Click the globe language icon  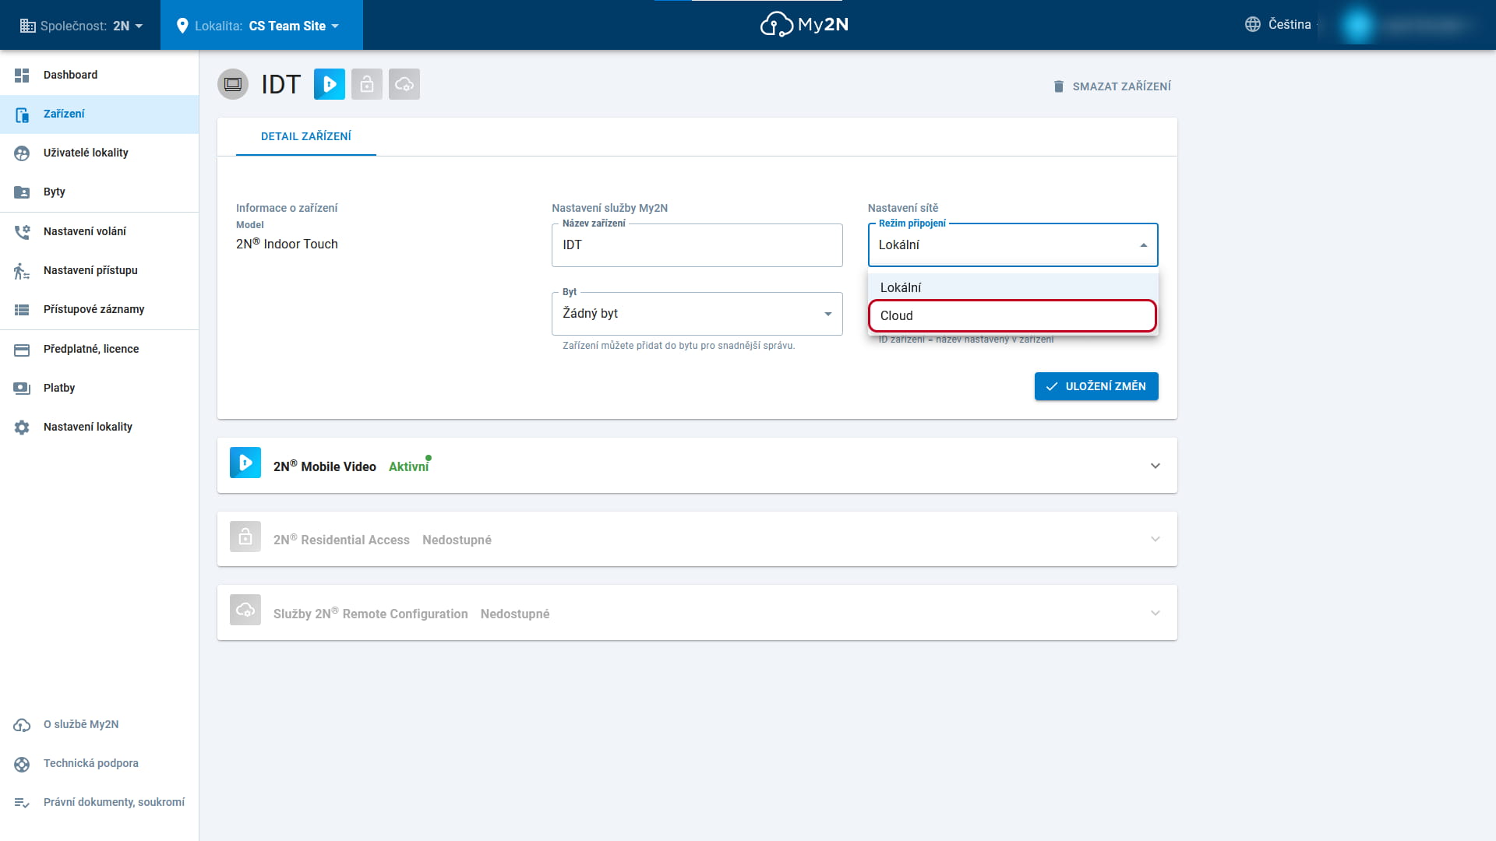1252,24
